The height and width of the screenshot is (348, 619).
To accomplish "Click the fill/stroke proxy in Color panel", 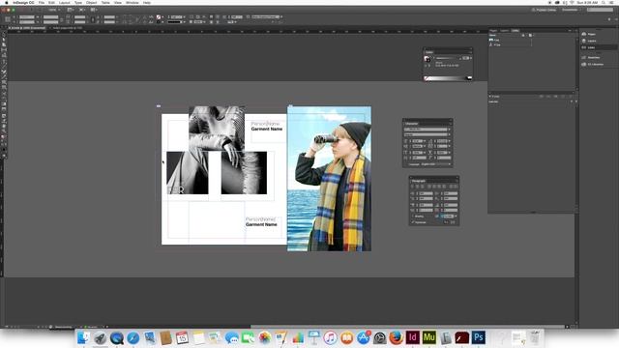I will [x=427, y=59].
